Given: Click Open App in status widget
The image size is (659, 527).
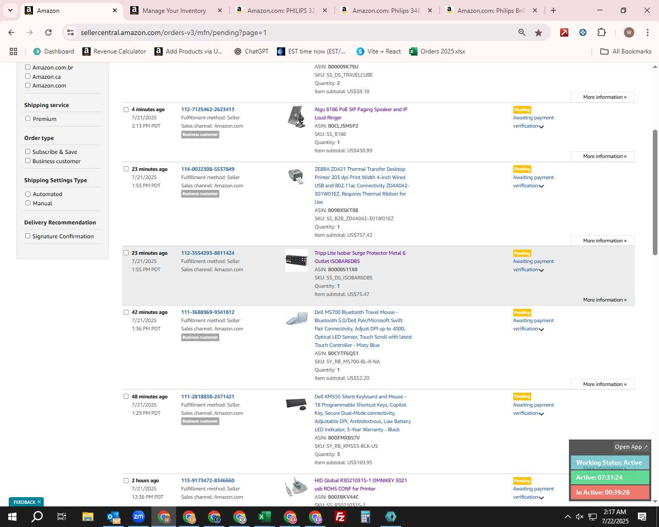Looking at the screenshot, I should (x=631, y=447).
